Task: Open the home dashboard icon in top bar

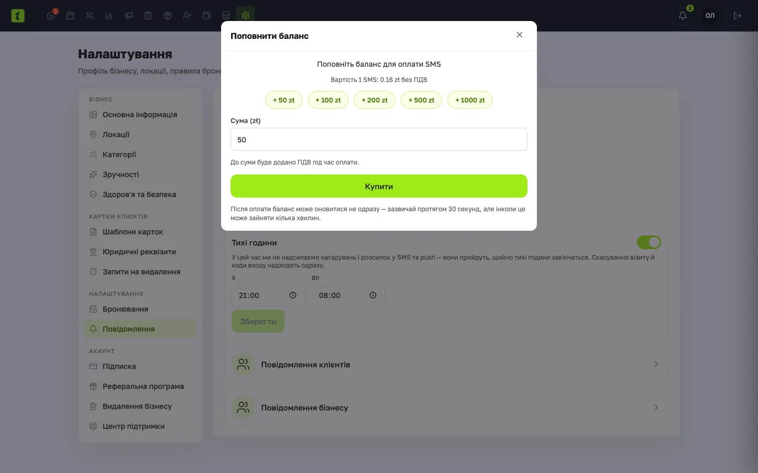Action: (51, 16)
